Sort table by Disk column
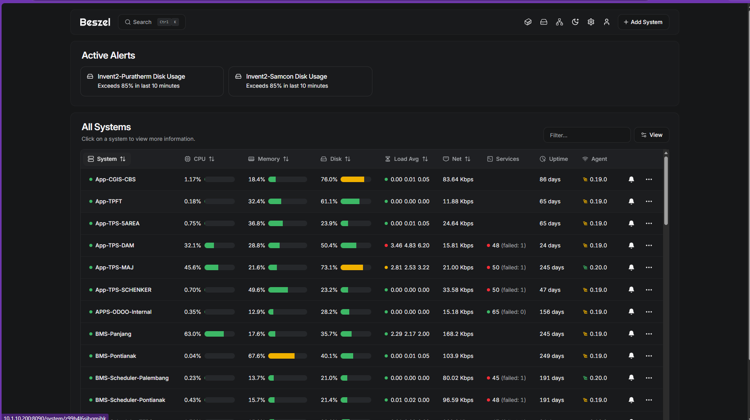 [x=335, y=159]
